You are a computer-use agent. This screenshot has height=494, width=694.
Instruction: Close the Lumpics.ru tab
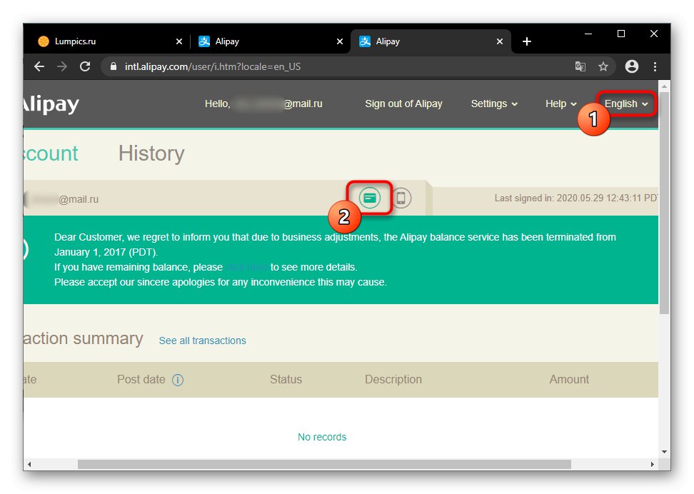coord(179,41)
